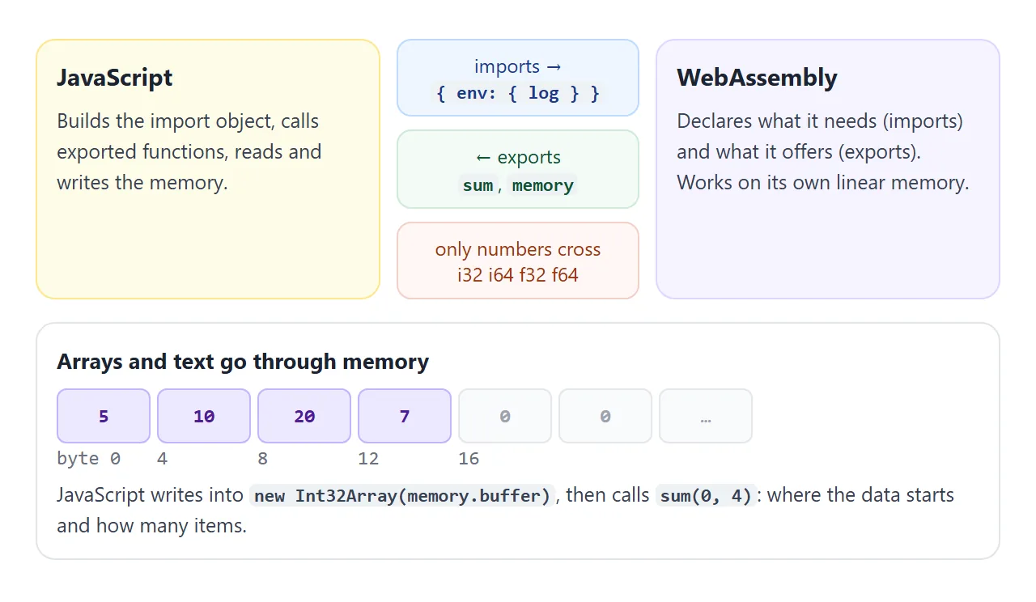The image size is (1036, 602).
Task: Click the offset label '12'
Action: [x=368, y=459]
